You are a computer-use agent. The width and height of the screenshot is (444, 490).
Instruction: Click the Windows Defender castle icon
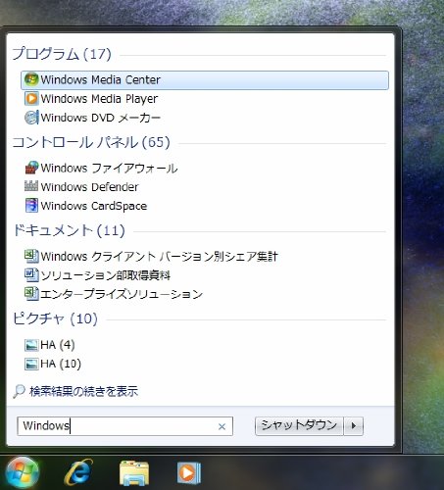pyautogui.click(x=31, y=186)
